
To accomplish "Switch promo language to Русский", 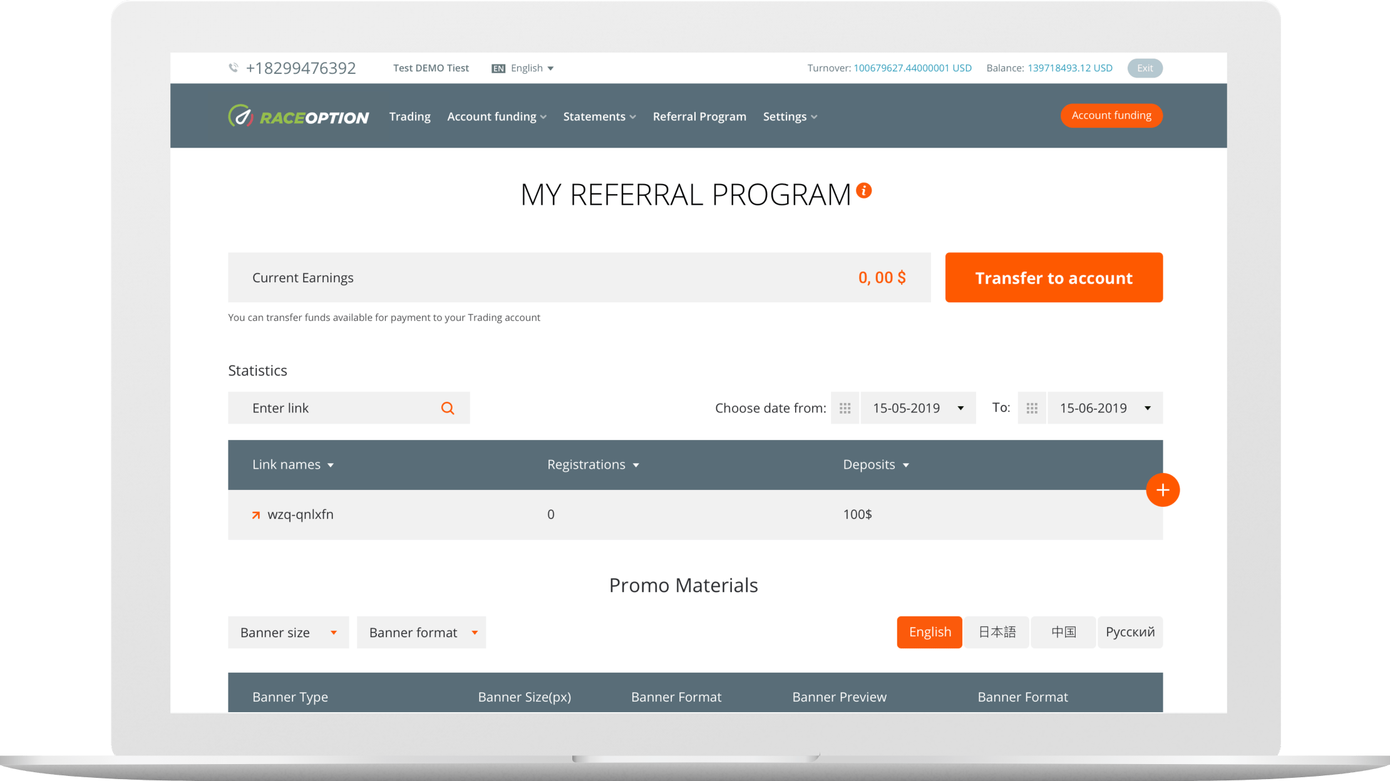I will coord(1130,632).
